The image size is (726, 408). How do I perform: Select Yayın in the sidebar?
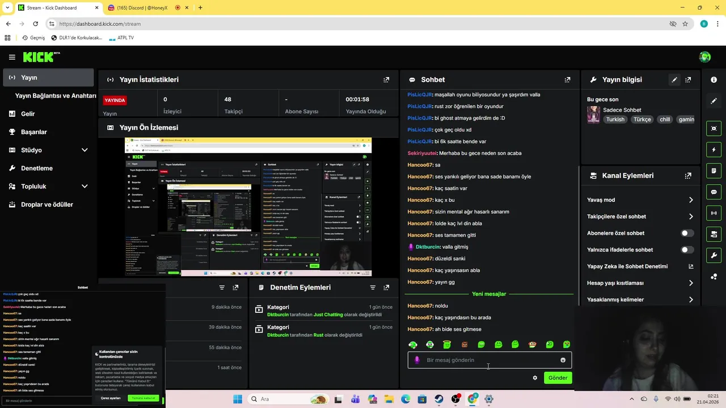click(x=48, y=78)
